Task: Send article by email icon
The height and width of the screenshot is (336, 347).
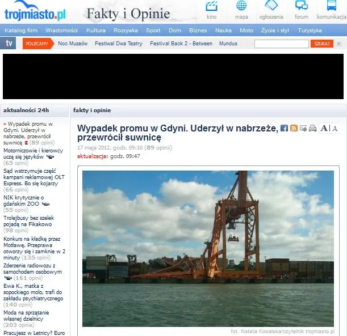Action: pos(303,129)
